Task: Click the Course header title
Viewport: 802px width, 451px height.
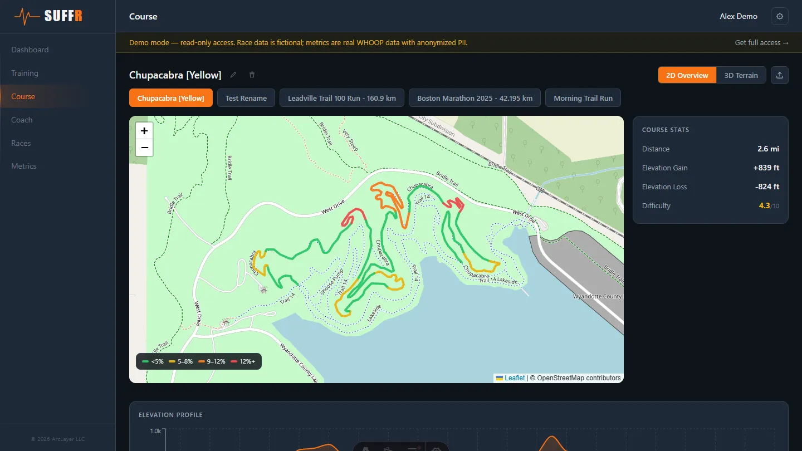Action: click(143, 16)
